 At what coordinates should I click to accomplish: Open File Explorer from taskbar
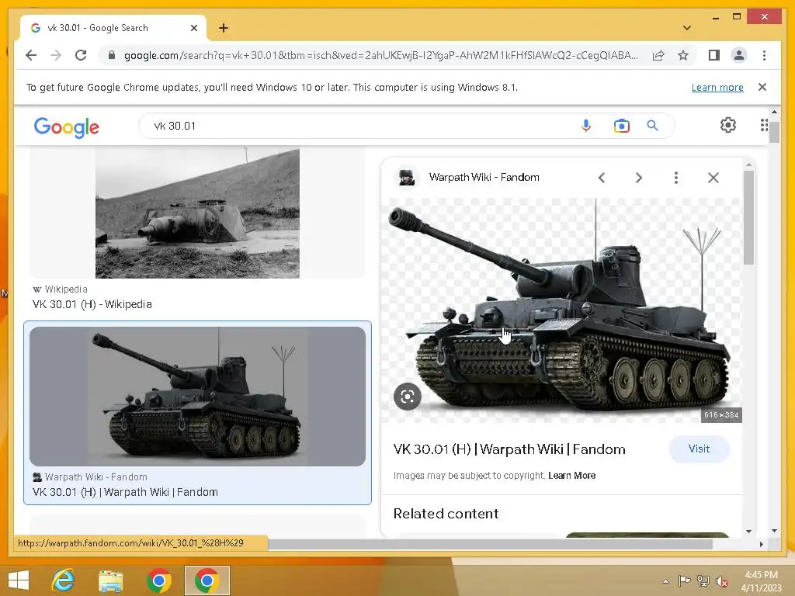[x=110, y=581]
